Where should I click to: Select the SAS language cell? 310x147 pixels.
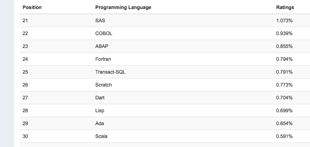coord(100,21)
